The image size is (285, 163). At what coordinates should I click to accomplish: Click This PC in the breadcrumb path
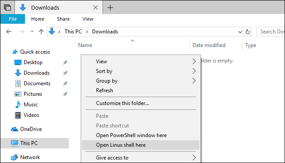(73, 32)
